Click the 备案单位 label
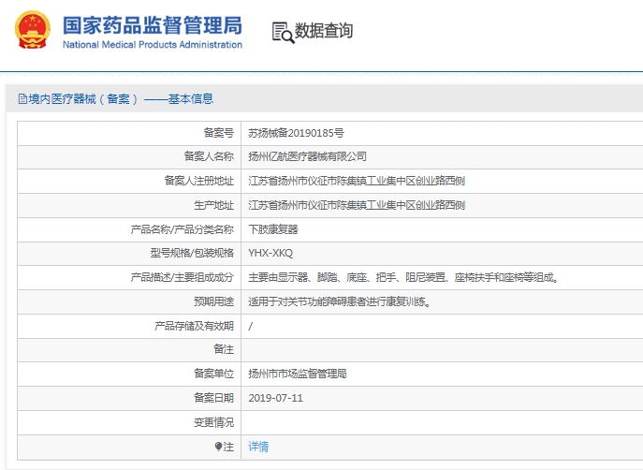The image size is (643, 470). [213, 374]
